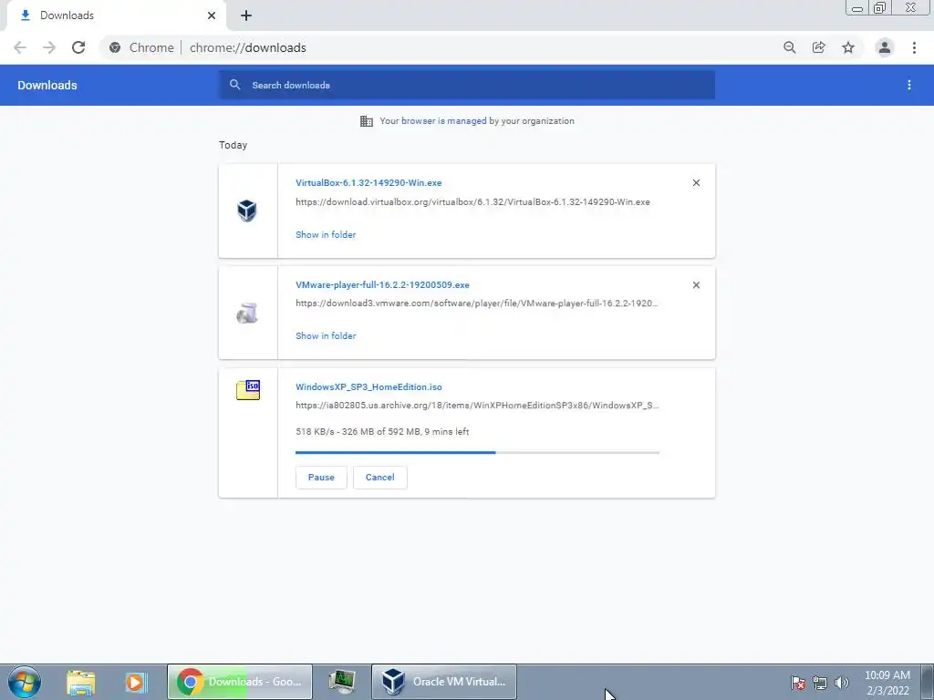This screenshot has width=934, height=700.
Task: Share this page icon in address bar
Action: click(x=818, y=47)
